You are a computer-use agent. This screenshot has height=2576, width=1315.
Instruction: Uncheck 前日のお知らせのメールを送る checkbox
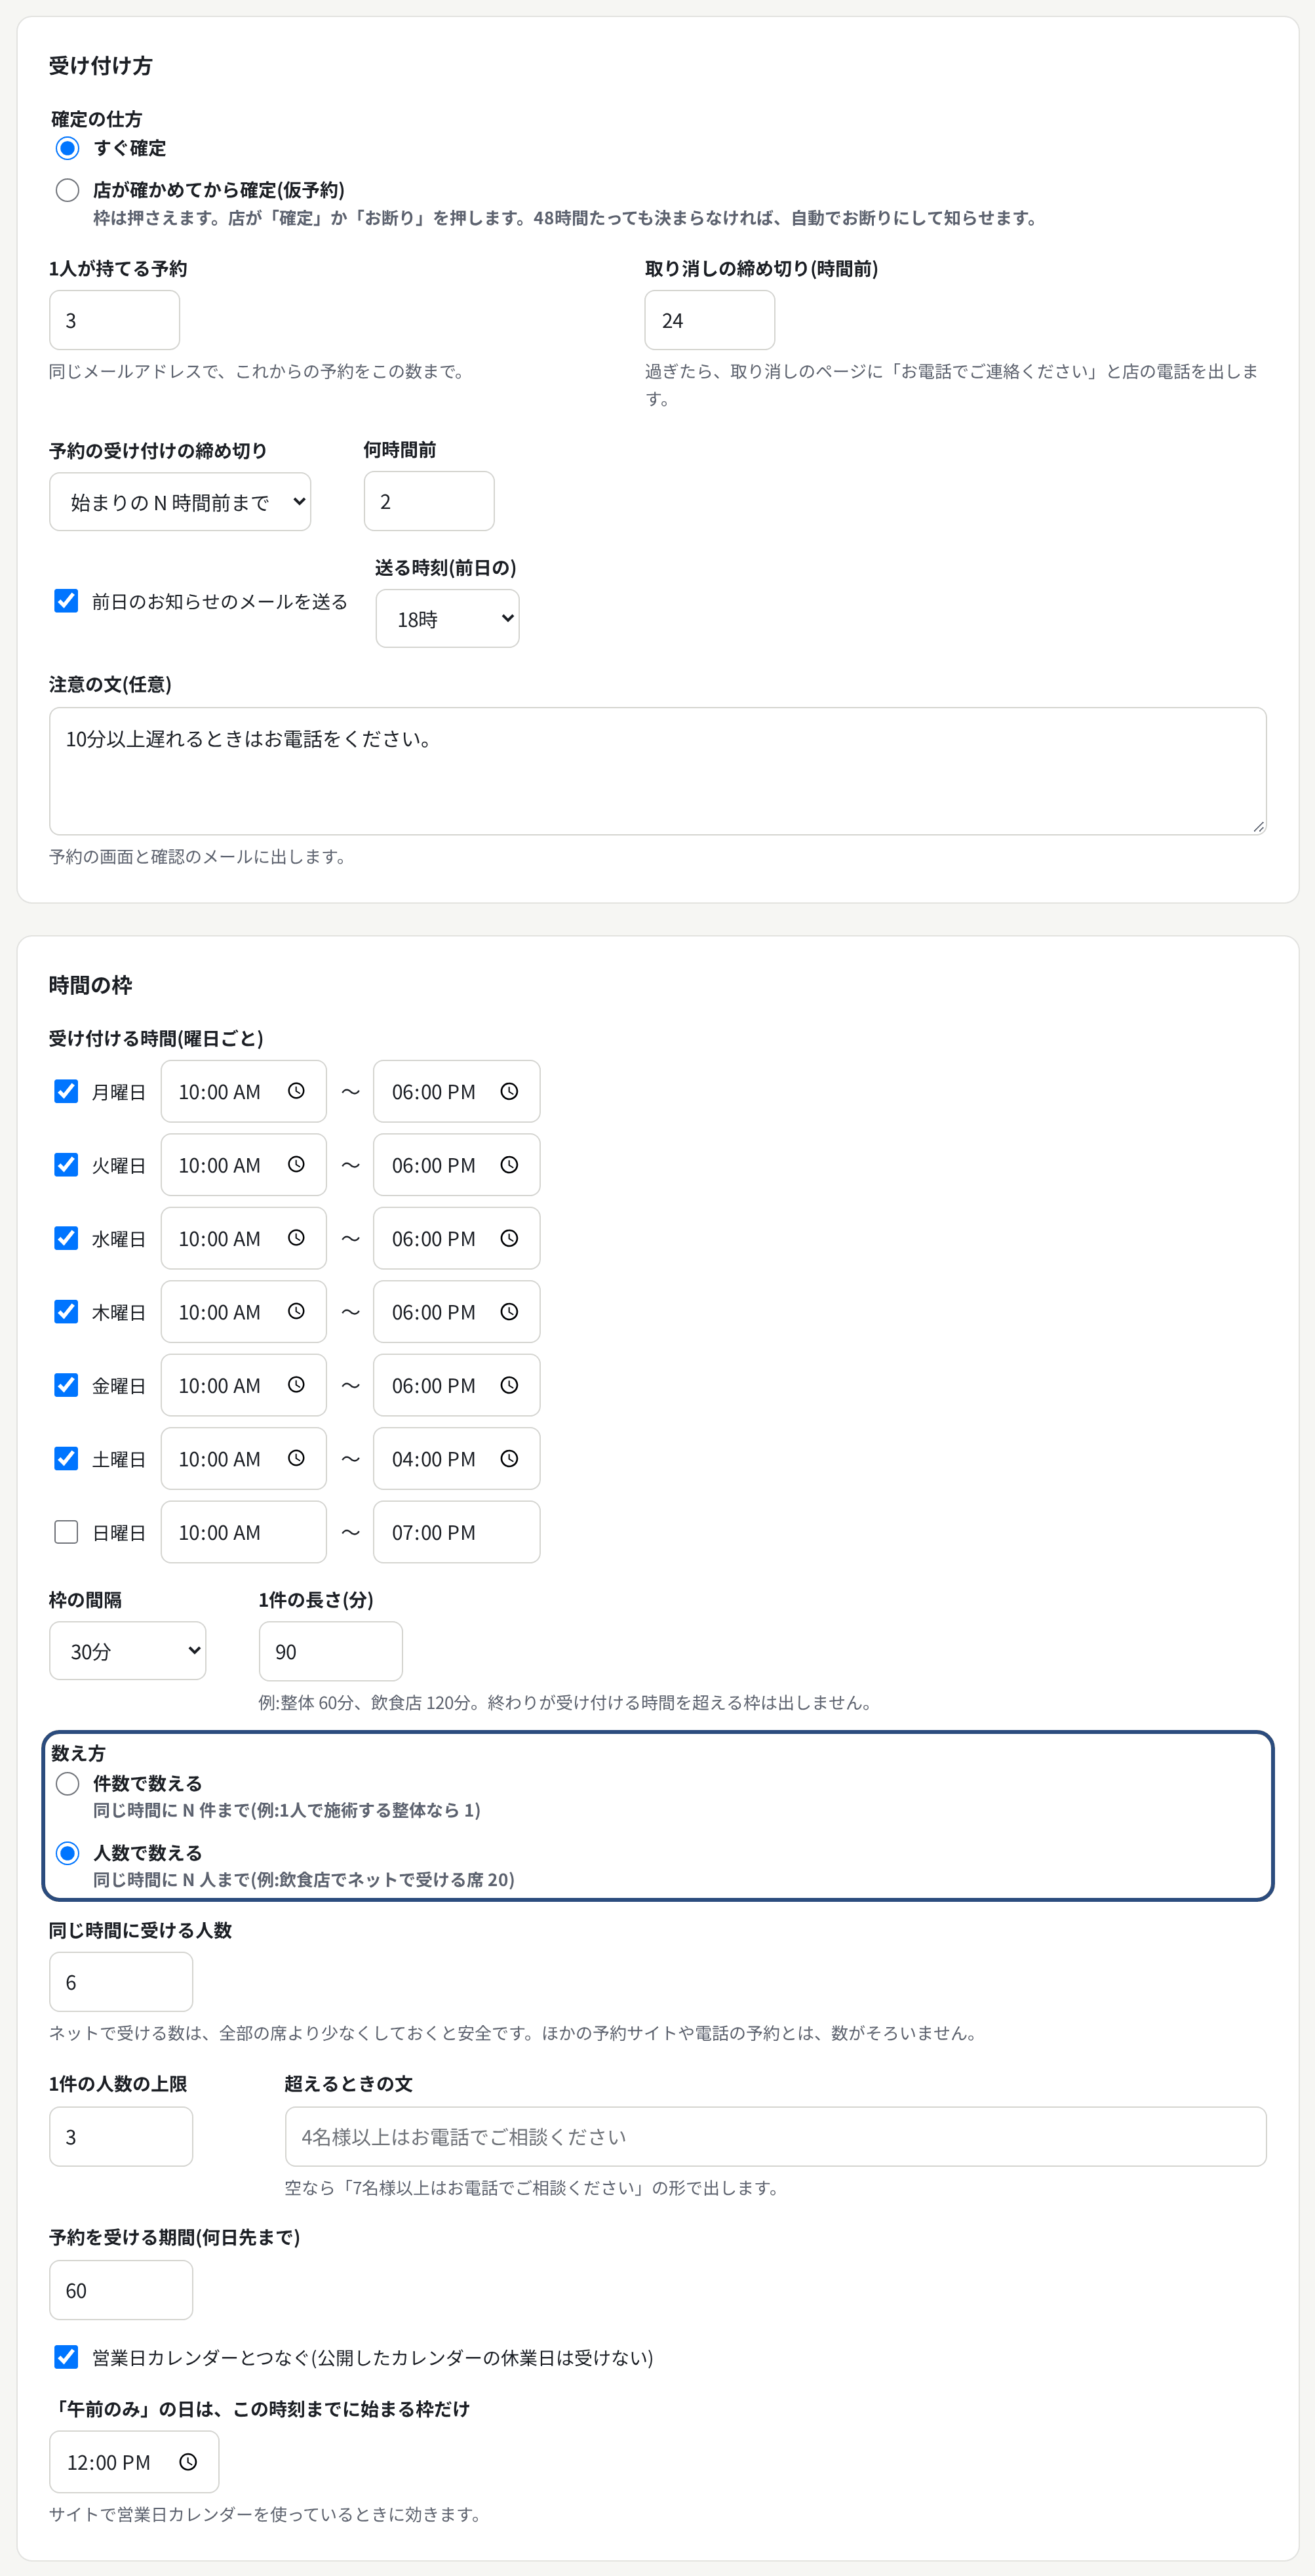[66, 600]
